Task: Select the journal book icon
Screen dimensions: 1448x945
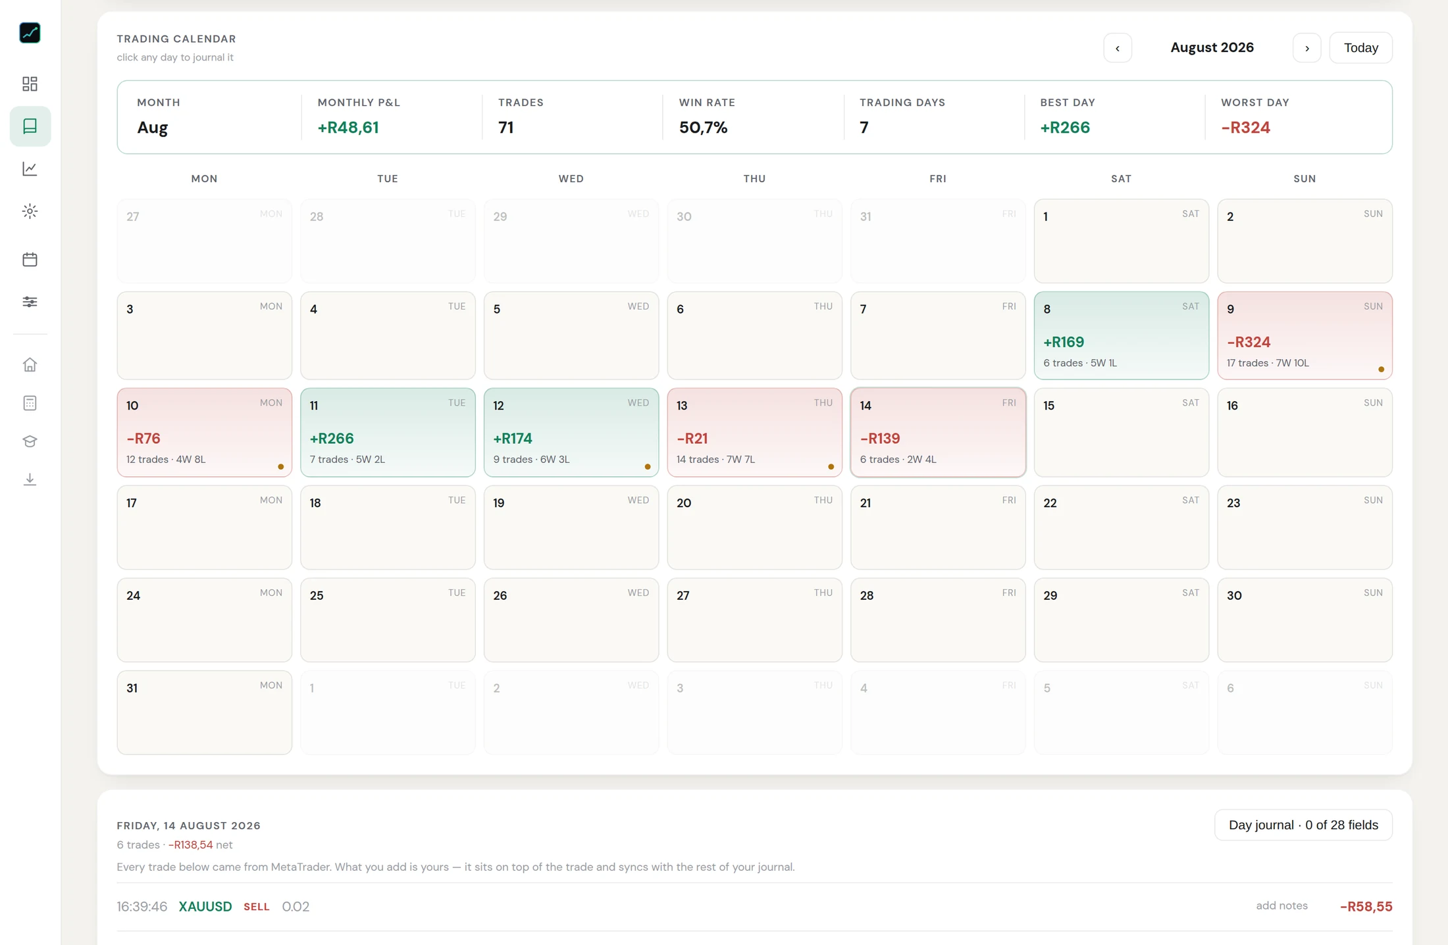Action: (x=30, y=126)
